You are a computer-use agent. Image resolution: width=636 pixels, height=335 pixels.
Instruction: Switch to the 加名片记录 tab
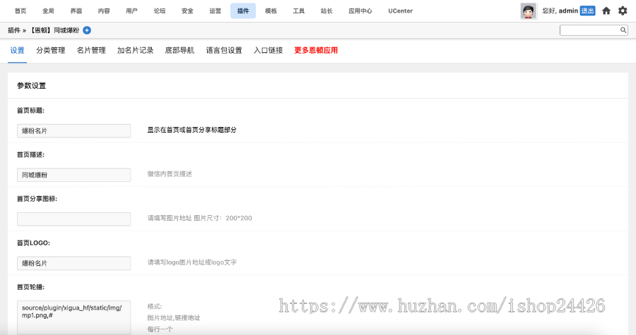click(136, 50)
